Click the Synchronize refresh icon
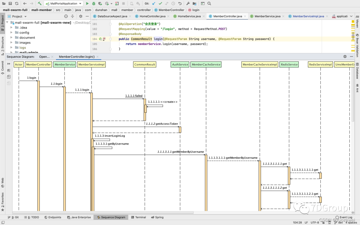Screen dimensions: 360x225 17,3
